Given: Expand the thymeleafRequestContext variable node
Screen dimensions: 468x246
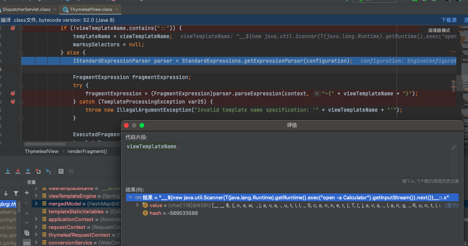Looking at the screenshot, I should pos(36,235).
